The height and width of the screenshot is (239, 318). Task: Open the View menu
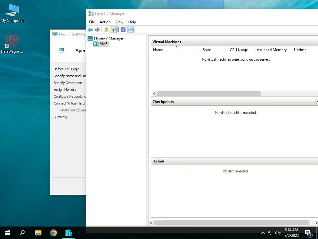pyautogui.click(x=119, y=22)
